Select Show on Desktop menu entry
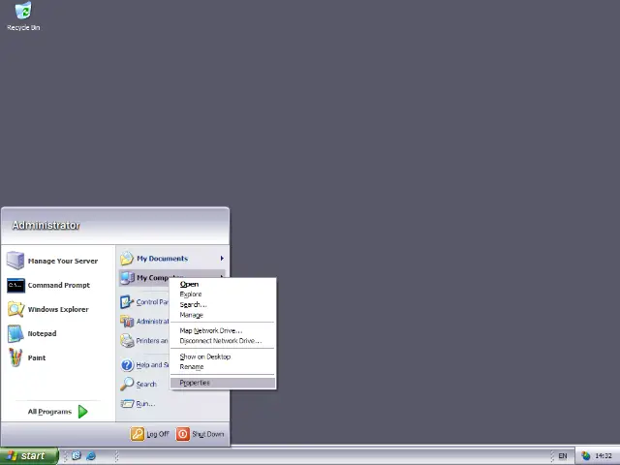The height and width of the screenshot is (465, 620). click(x=223, y=356)
